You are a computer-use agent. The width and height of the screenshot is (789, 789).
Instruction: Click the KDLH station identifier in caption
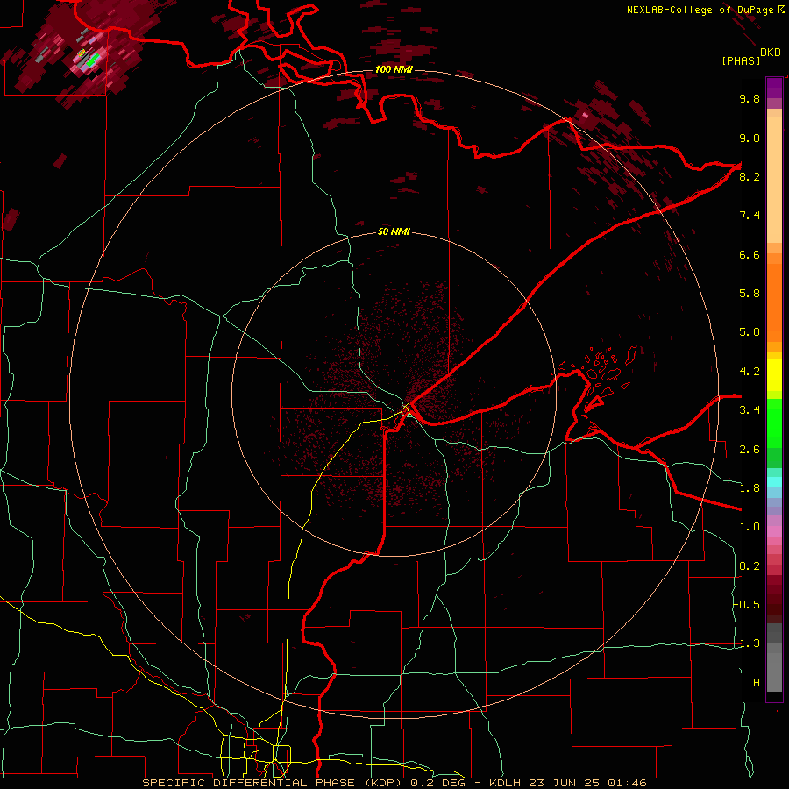[x=505, y=783]
